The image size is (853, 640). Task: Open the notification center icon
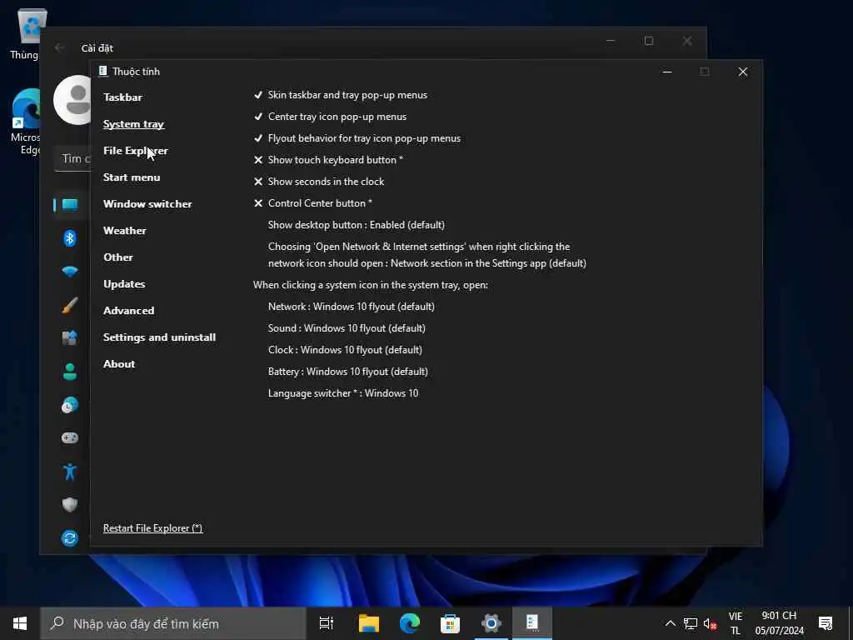[x=826, y=623]
